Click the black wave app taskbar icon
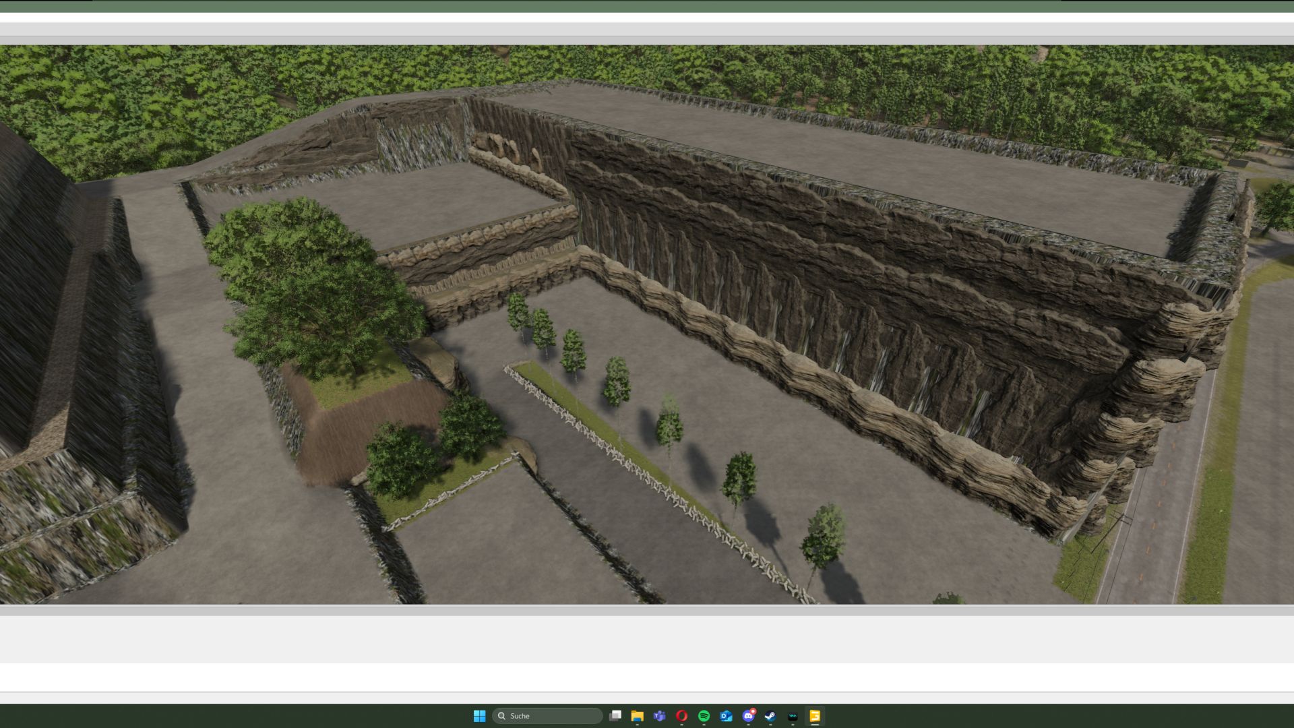Viewport: 1294px width, 728px height. coord(793,716)
